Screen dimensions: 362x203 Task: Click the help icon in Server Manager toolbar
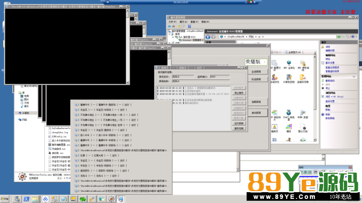pos(190,27)
